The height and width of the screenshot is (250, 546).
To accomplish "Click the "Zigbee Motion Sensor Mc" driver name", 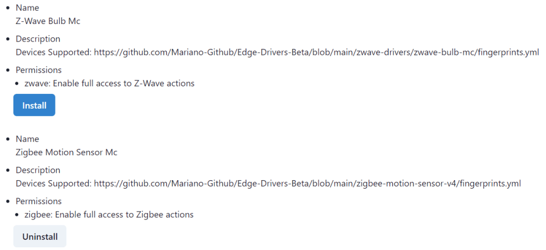I will (x=66, y=152).
